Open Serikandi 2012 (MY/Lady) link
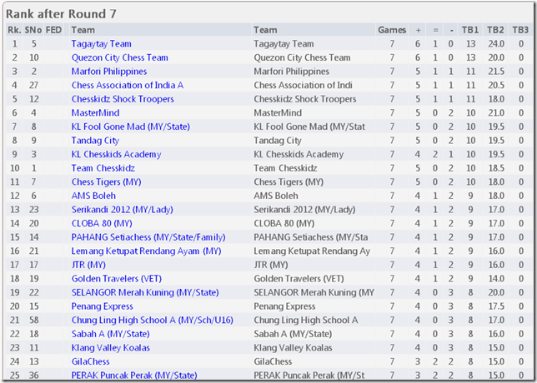This screenshot has height=383, width=537. 123,210
